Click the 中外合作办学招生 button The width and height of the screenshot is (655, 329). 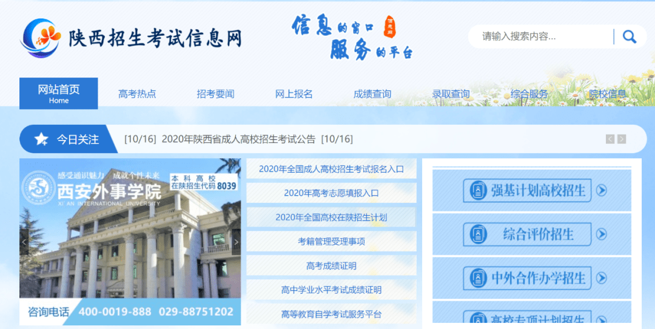pyautogui.click(x=527, y=277)
